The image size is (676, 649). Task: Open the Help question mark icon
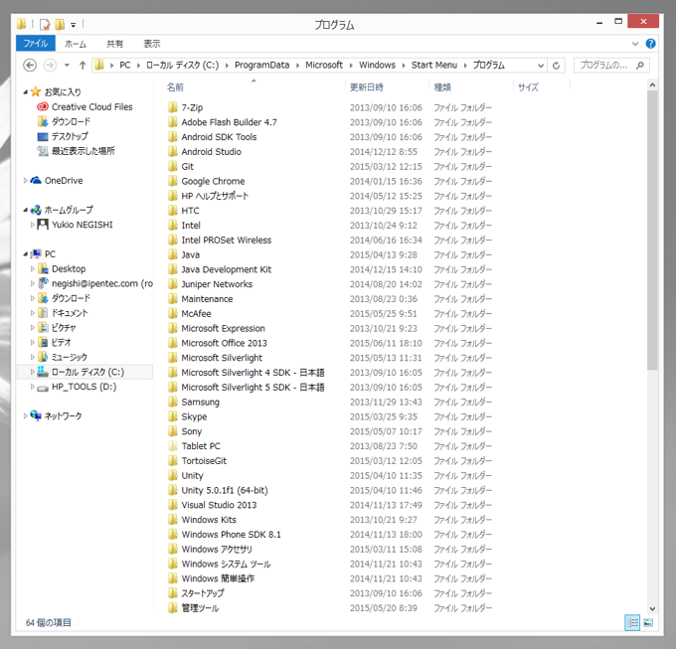point(650,44)
